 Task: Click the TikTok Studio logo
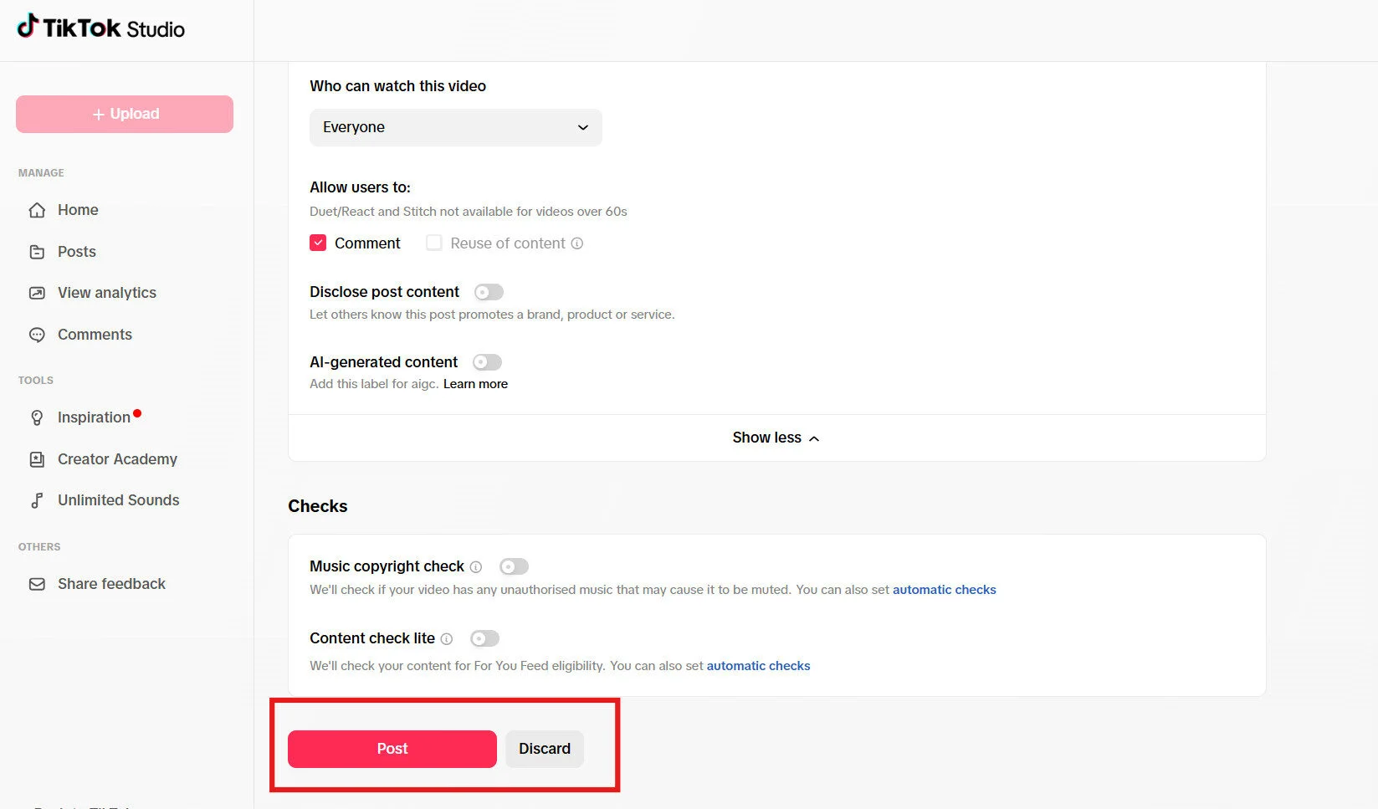pos(99,28)
